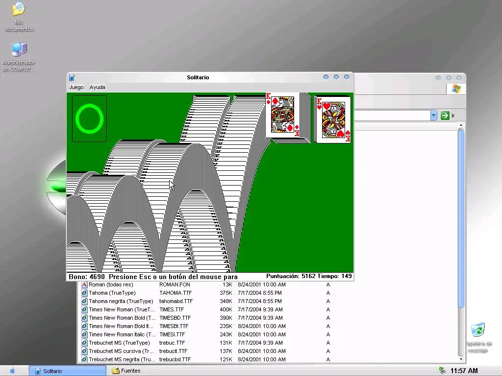Screen dimensions: 502x376
Task: Click file name tahomabd.TTF
Action: pyautogui.click(x=176, y=301)
